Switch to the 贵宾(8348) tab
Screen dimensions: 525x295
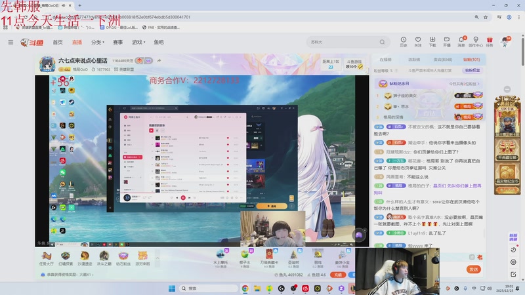(442, 60)
